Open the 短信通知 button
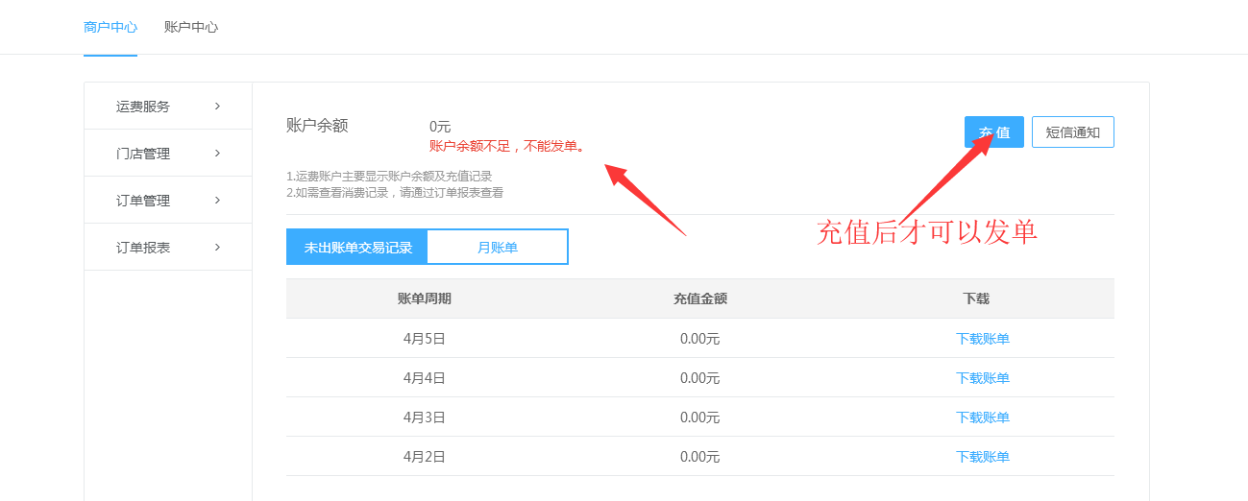The width and height of the screenshot is (1248, 501). click(x=1073, y=132)
